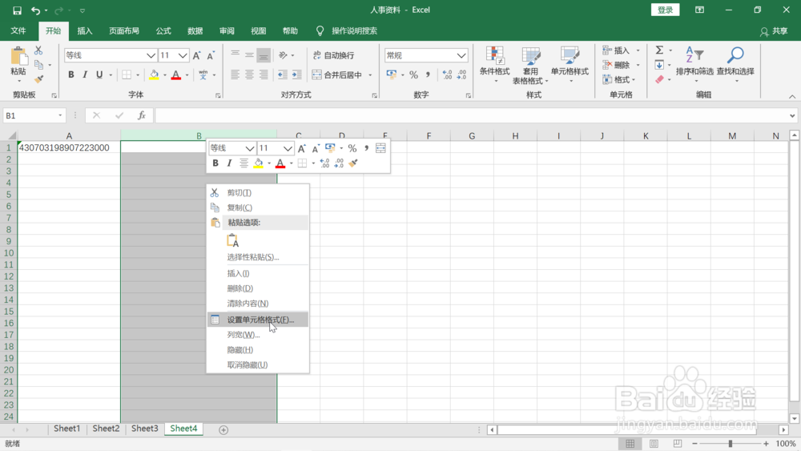Viewport: 801px width, 451px height.
Task: Toggle Underline in ribbon font group
Action: 99,75
